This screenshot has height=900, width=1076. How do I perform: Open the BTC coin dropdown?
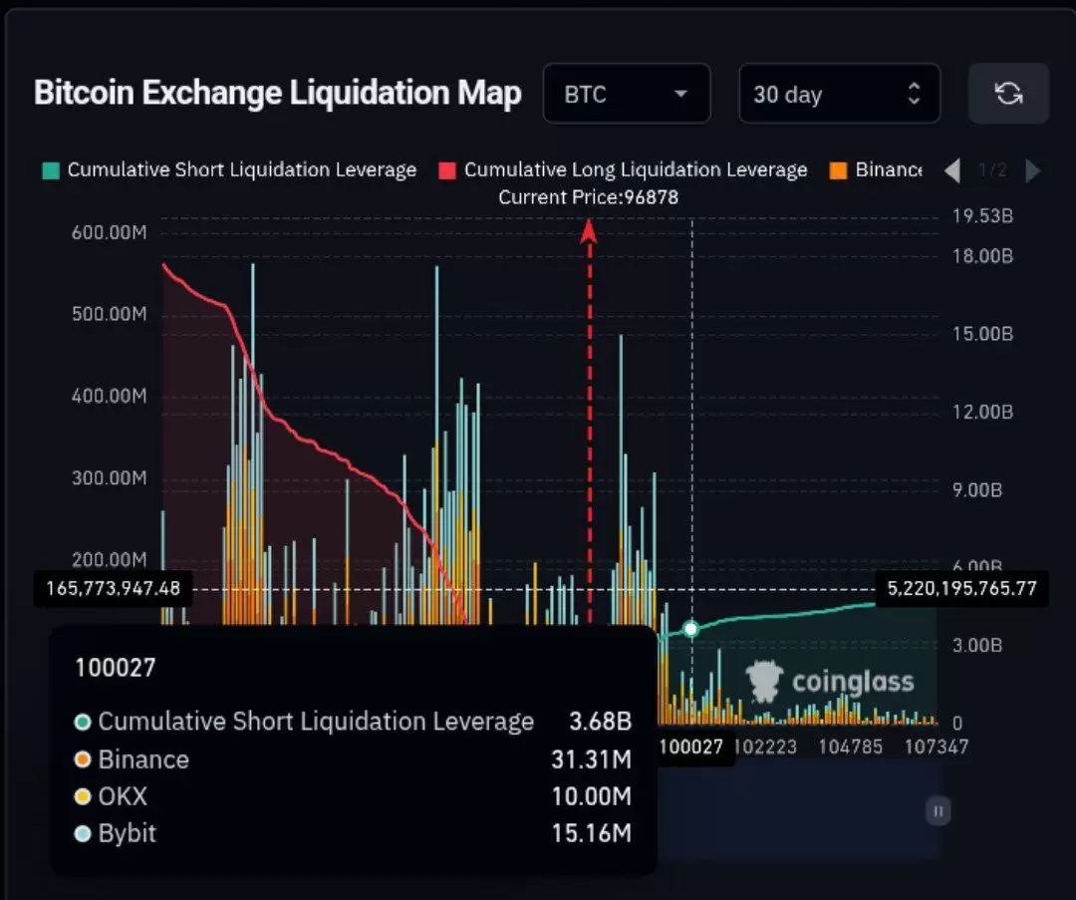tap(627, 94)
